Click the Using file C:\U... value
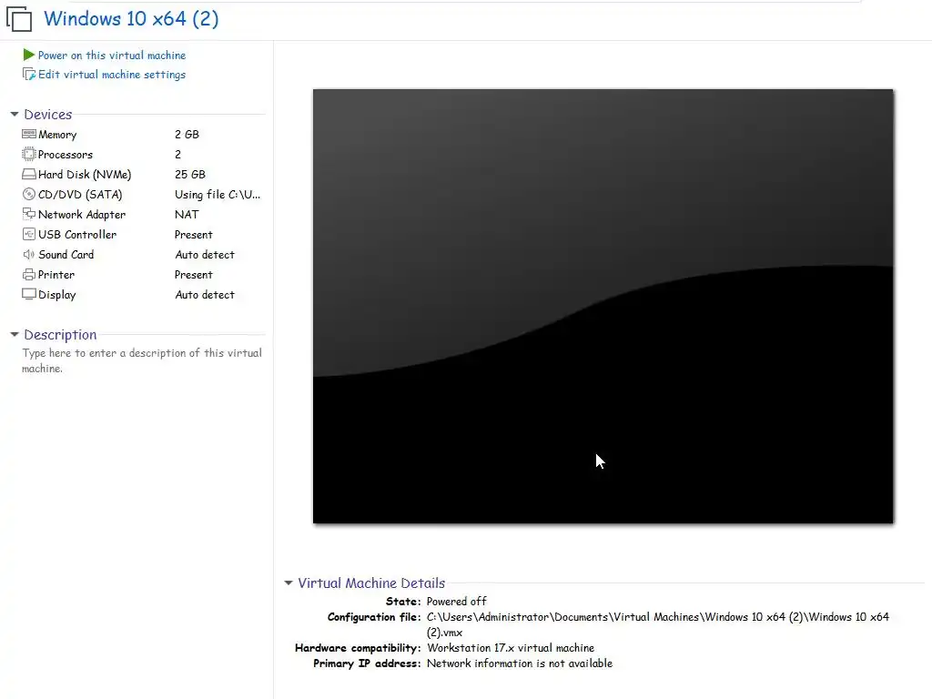 click(217, 195)
